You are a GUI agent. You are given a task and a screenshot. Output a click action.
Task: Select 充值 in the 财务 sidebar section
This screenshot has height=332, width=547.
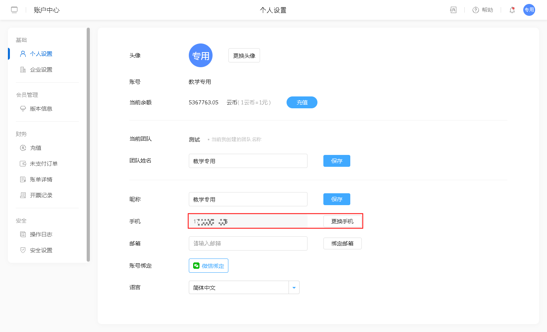click(36, 148)
